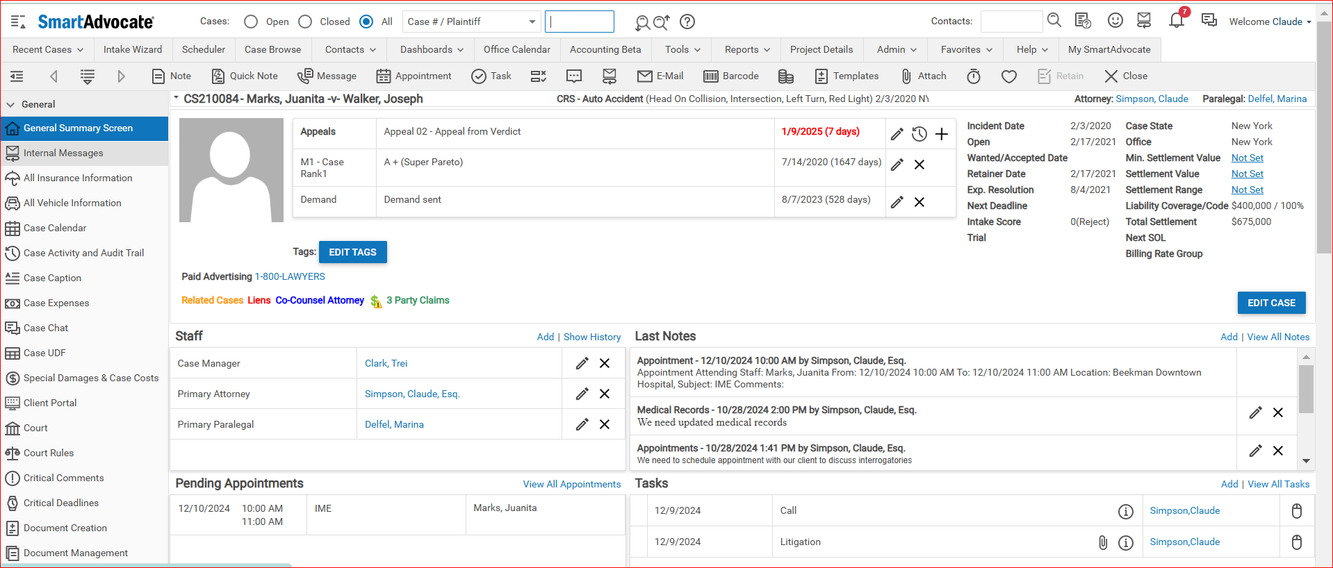Click the heart favorite icon

tap(1009, 76)
